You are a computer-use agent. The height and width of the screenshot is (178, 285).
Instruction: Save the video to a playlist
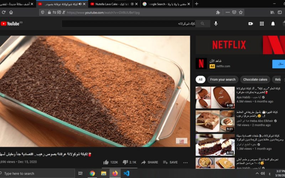pos(170,162)
